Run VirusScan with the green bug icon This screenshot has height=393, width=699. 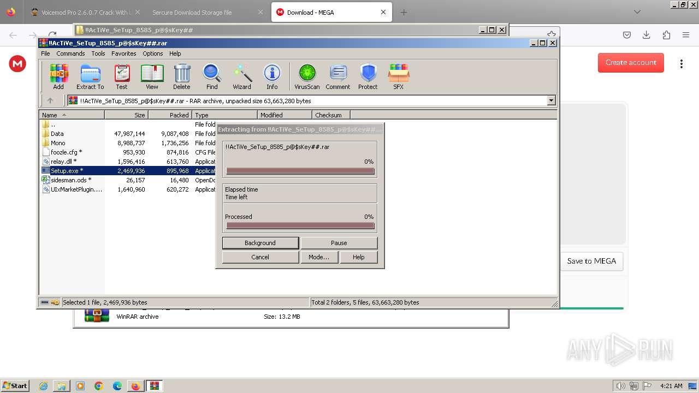point(307,76)
